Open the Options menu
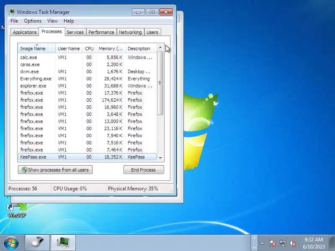 point(33,21)
